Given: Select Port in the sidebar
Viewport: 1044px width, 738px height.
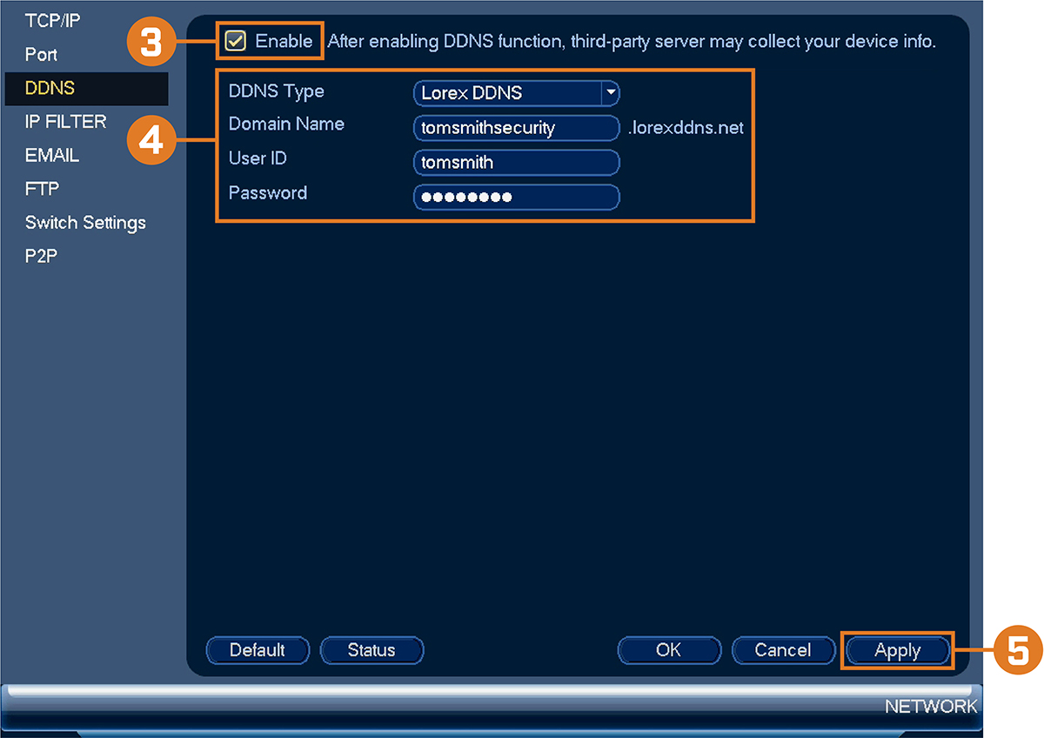Looking at the screenshot, I should click(x=42, y=54).
